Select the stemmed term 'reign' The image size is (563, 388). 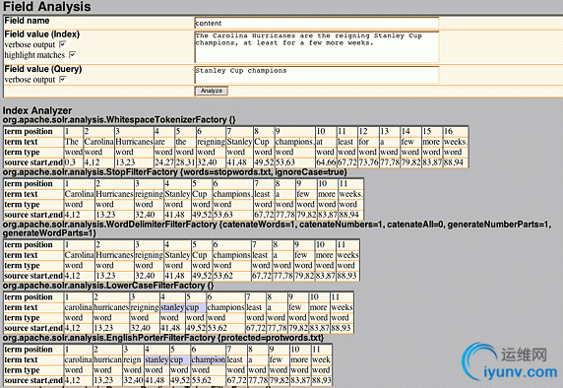tap(133, 359)
